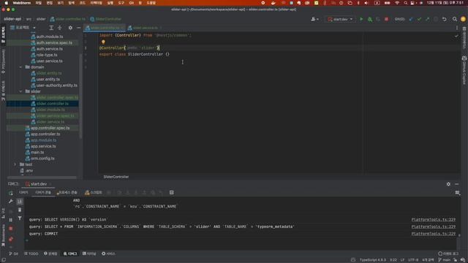Click UTF-8 encoding in status bar

[413, 260]
